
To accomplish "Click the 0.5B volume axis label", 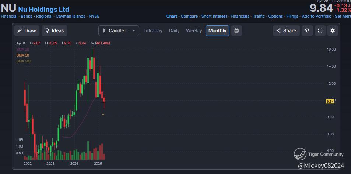I will (x=20, y=153).
